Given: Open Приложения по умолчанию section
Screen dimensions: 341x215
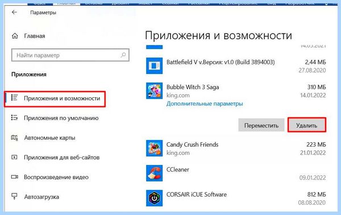Looking at the screenshot, I should pos(61,118).
